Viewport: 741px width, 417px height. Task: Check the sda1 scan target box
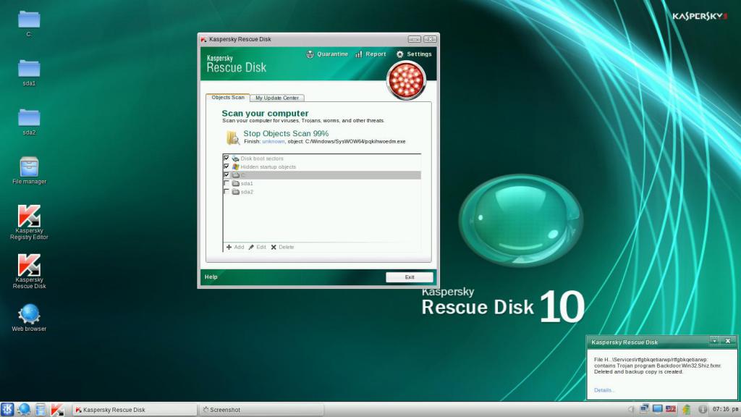226,183
